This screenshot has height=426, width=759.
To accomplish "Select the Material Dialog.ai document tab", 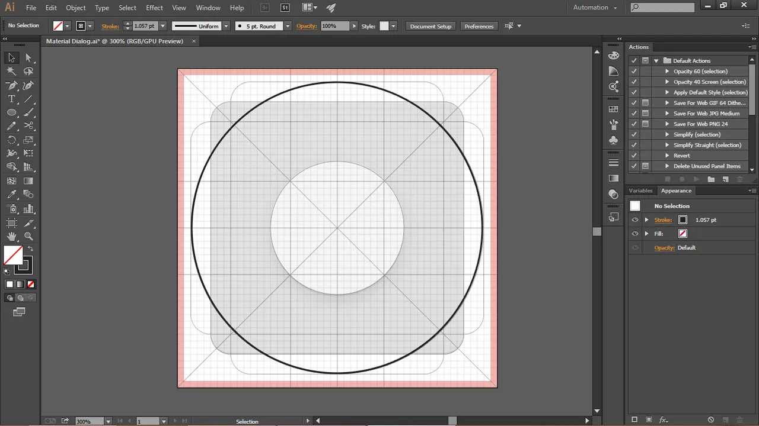I will tap(114, 41).
